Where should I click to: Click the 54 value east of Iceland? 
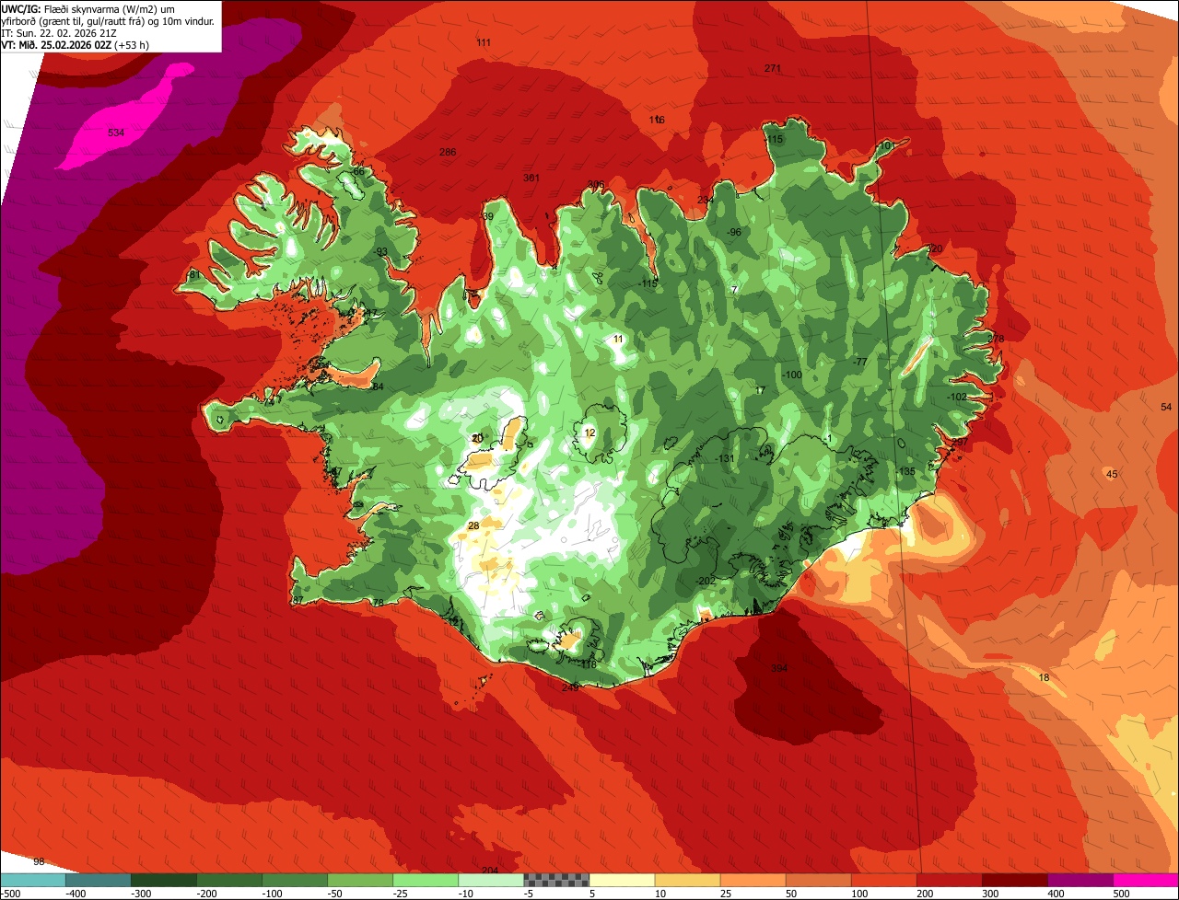[1166, 408]
